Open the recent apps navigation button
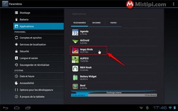178x111 pixels. coord(28,108)
